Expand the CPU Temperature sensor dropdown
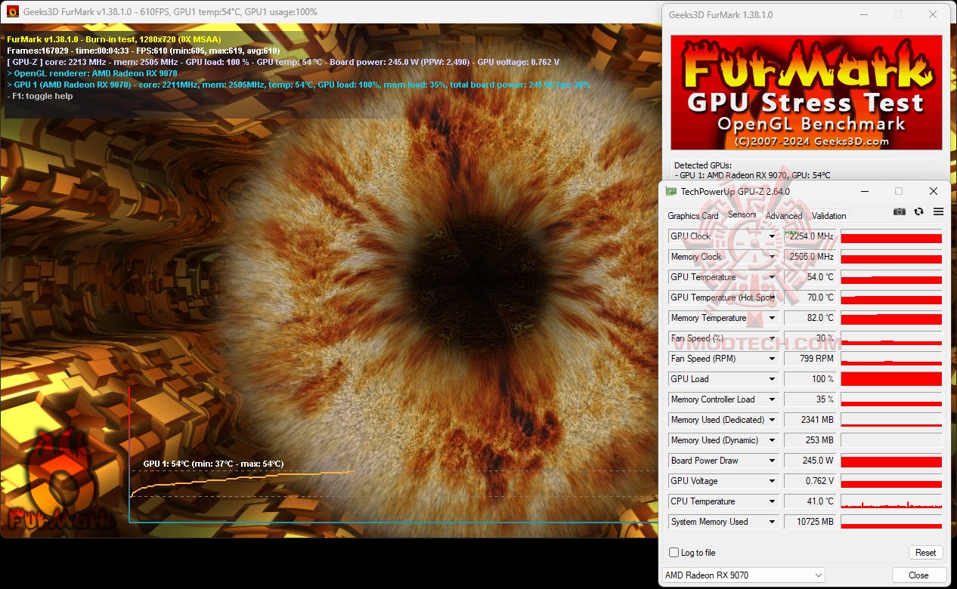Image resolution: width=957 pixels, height=589 pixels. tap(772, 501)
